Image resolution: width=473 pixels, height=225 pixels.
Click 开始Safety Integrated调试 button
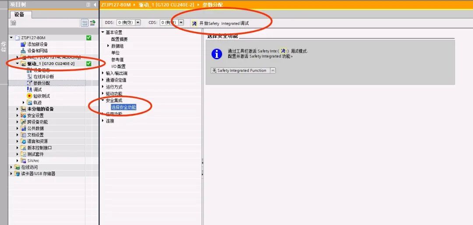(x=220, y=23)
